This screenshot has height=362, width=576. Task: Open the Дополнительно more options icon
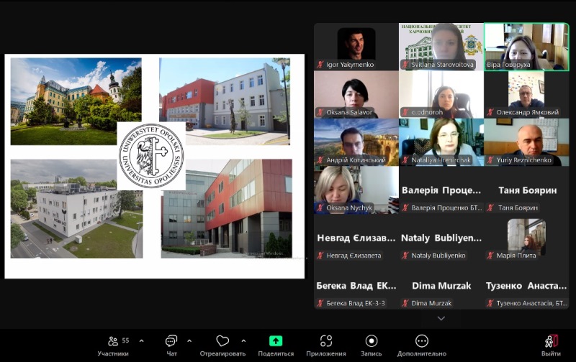pyautogui.click(x=422, y=341)
